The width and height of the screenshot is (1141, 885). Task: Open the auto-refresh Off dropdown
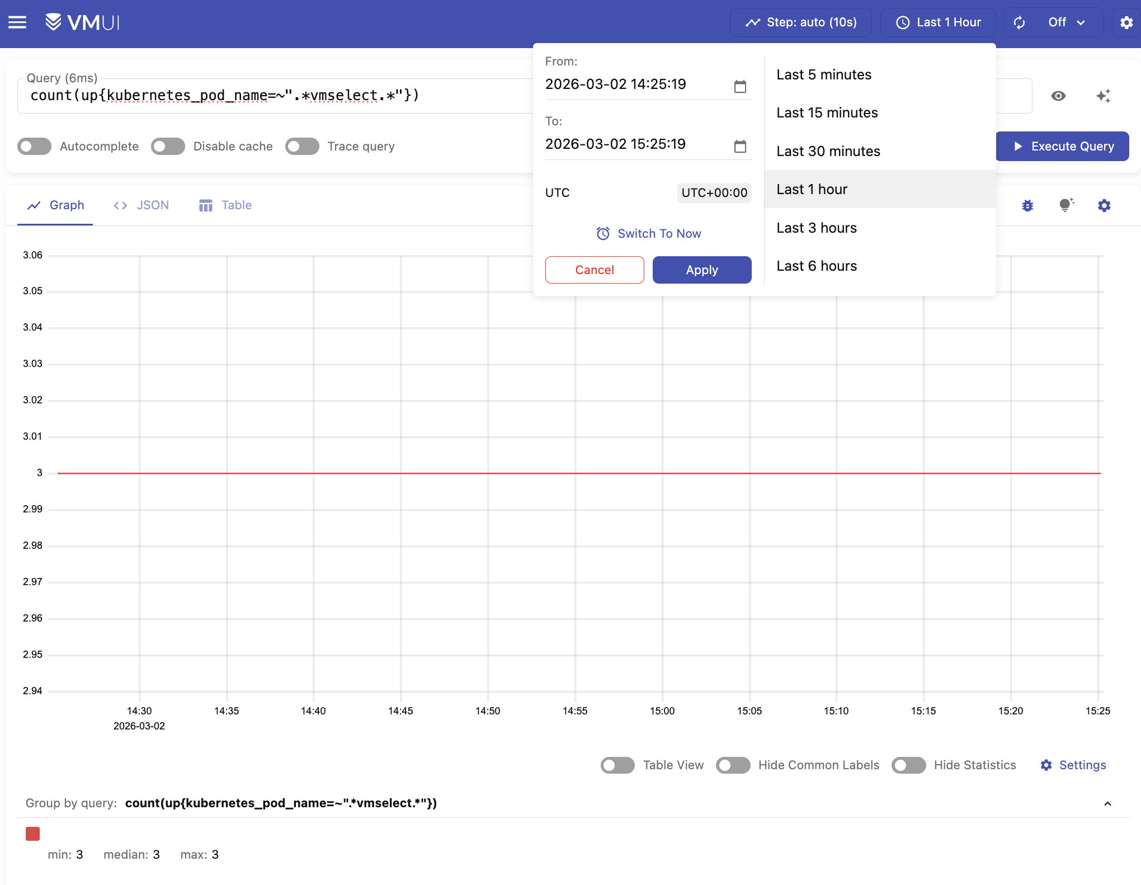tap(1066, 22)
